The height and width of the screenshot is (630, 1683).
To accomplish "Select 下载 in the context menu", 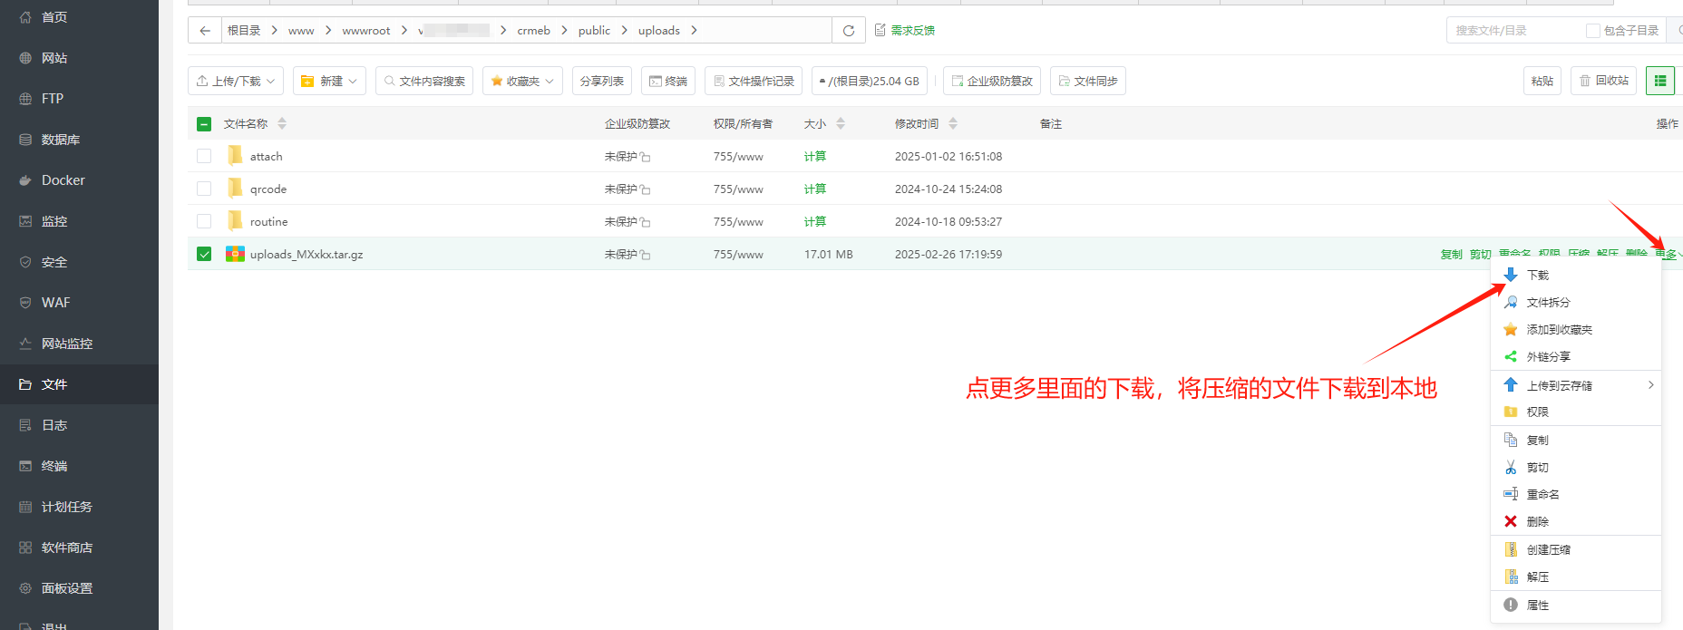I will [x=1537, y=275].
